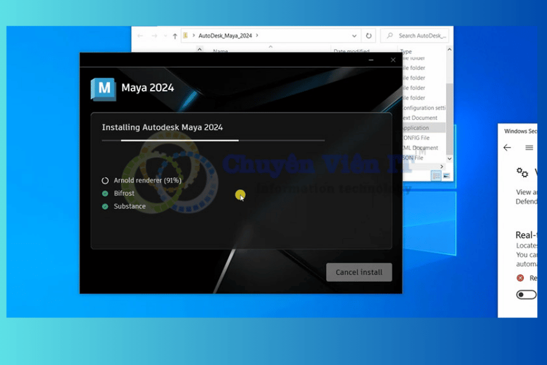Open the address bar history dropdown
The height and width of the screenshot is (365, 547).
[354, 36]
